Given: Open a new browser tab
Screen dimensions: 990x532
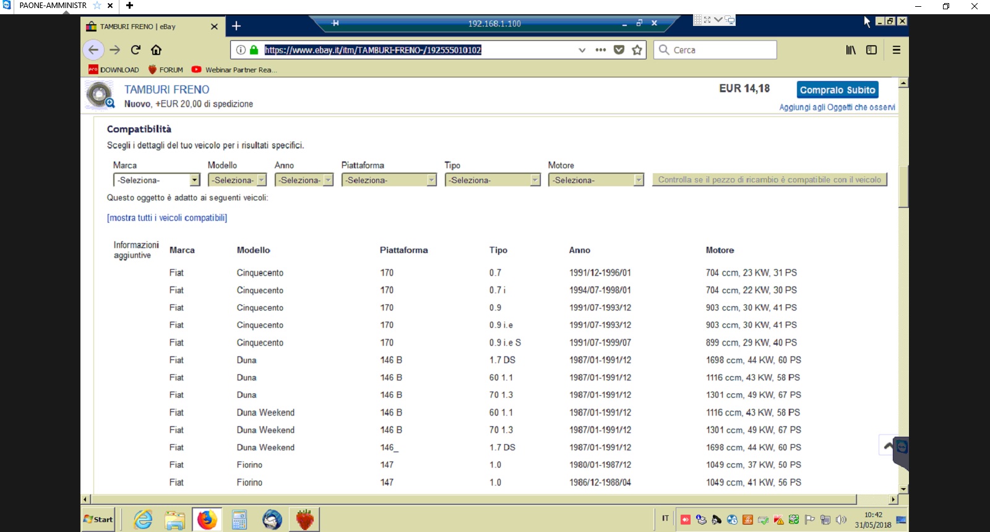Looking at the screenshot, I should tap(236, 26).
